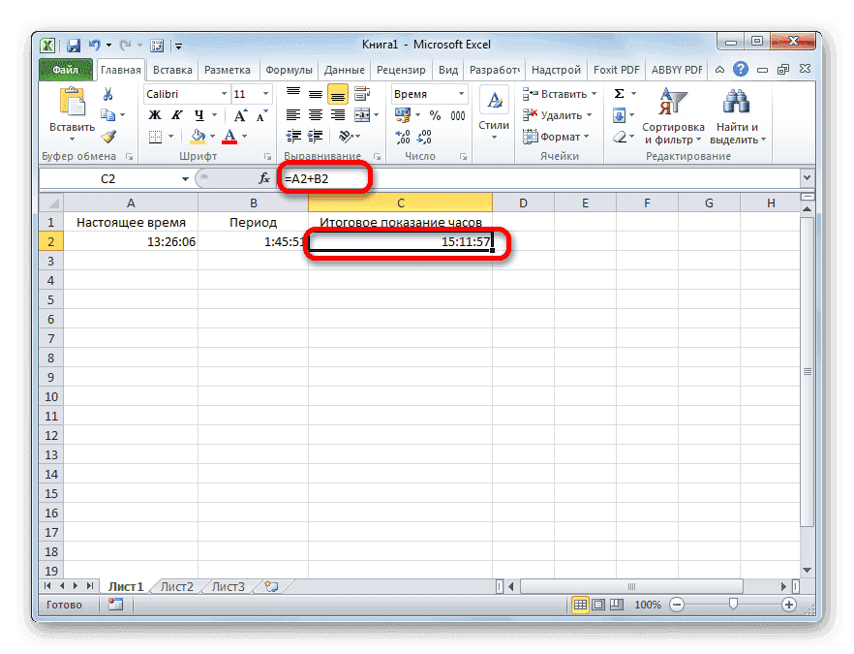Screen dimensions: 854x654
Task: Open the font size dropdown
Action: click(265, 92)
